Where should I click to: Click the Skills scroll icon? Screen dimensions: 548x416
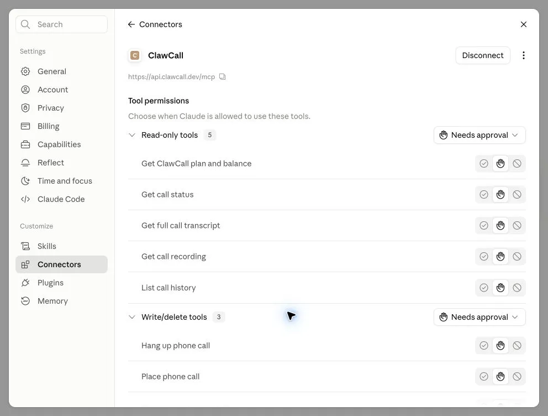click(x=25, y=246)
